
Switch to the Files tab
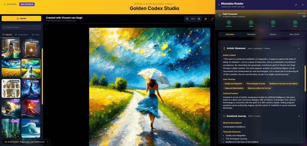pyautogui.click(x=36, y=35)
